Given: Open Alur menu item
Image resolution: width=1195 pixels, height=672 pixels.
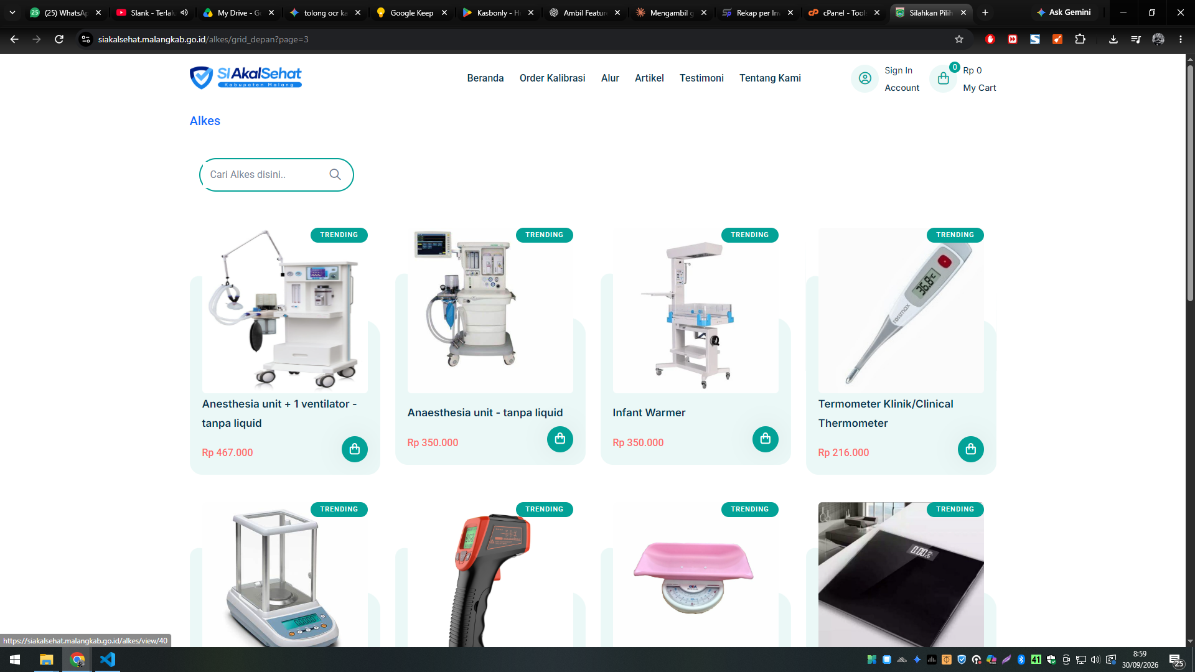Looking at the screenshot, I should 610,78.
